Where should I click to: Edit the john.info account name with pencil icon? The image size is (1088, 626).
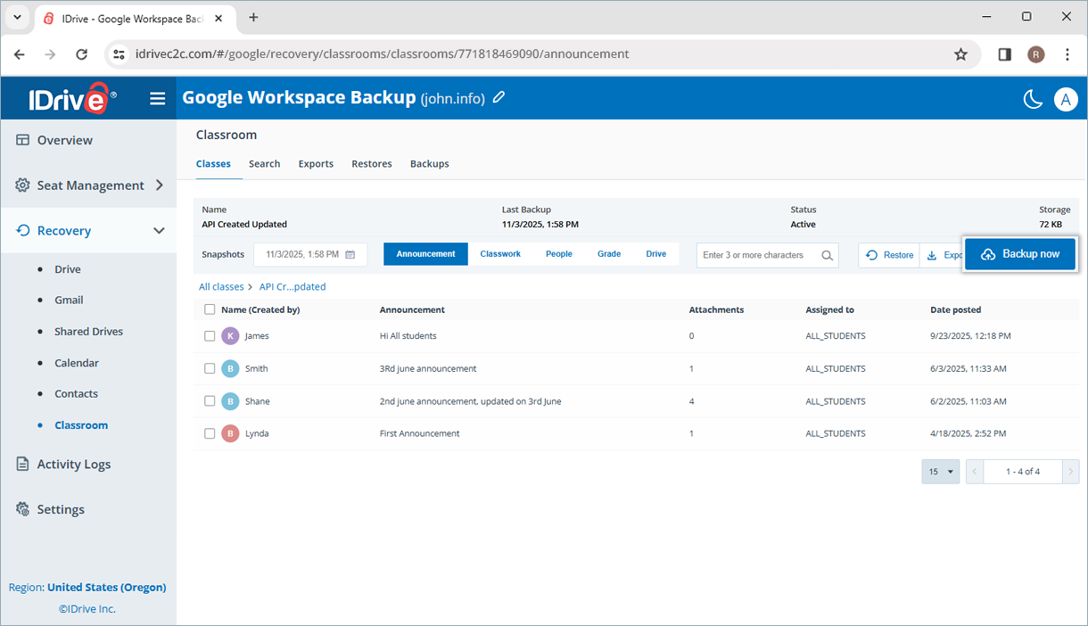(499, 97)
